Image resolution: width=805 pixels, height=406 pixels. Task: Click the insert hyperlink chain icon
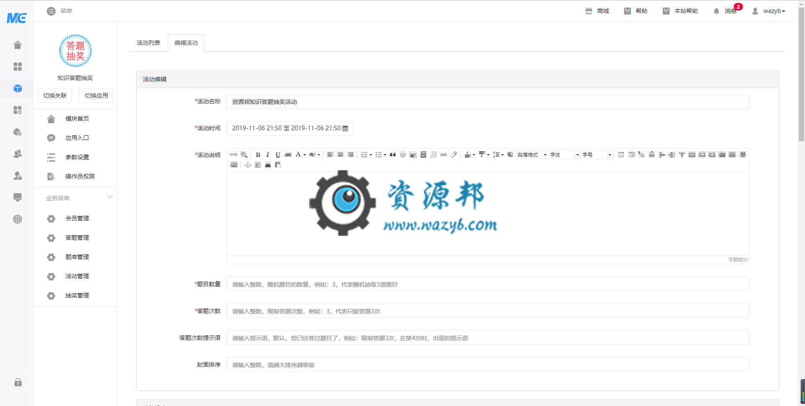[443, 155]
